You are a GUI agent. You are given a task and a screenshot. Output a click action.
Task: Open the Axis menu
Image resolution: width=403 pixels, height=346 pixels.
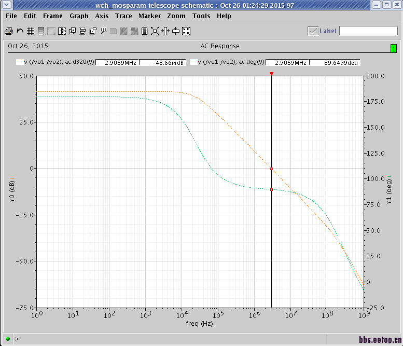[102, 16]
